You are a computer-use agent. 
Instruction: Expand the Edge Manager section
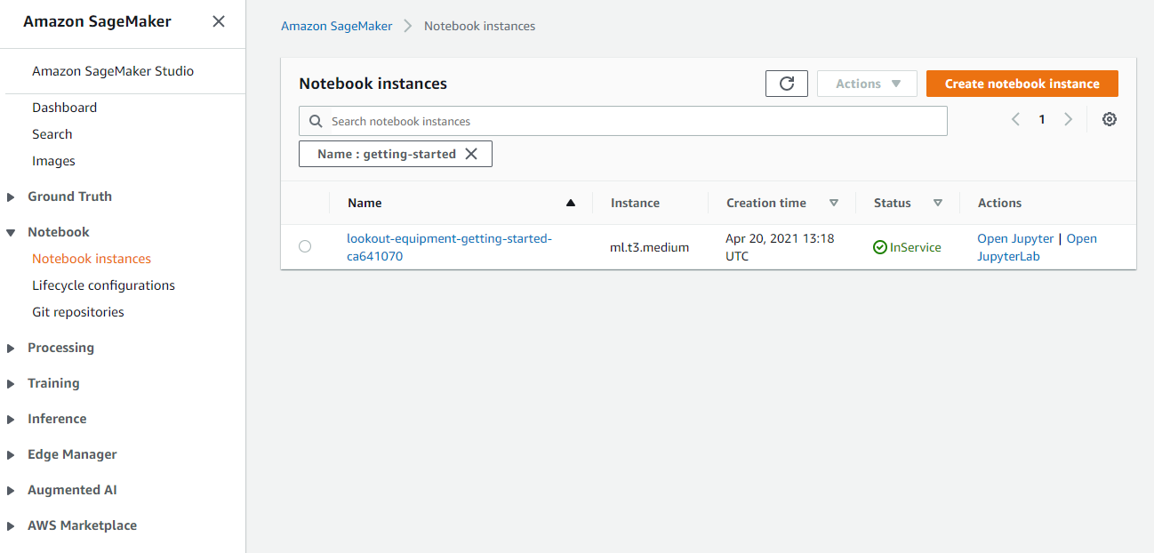click(x=11, y=454)
